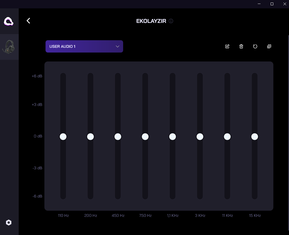
Task: Select the headset device thumbnail
Action: point(9,47)
